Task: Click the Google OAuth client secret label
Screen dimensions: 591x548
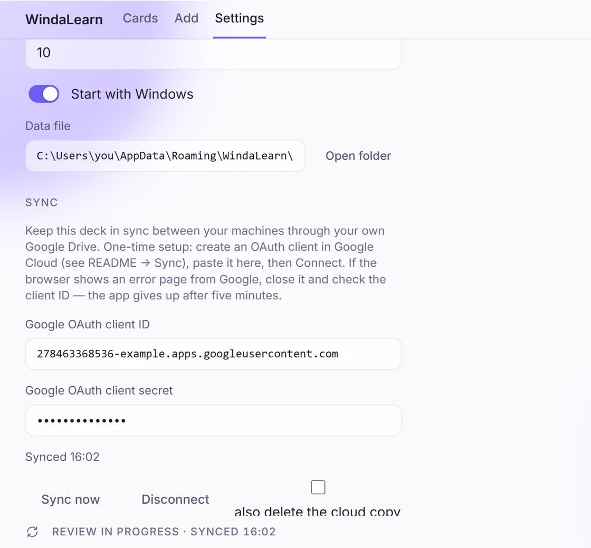Action: coord(99,390)
